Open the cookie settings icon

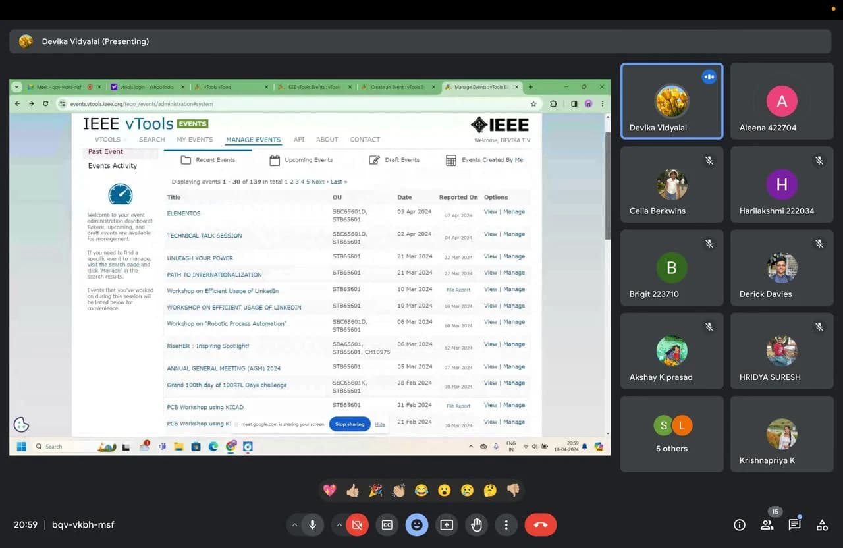[21, 425]
